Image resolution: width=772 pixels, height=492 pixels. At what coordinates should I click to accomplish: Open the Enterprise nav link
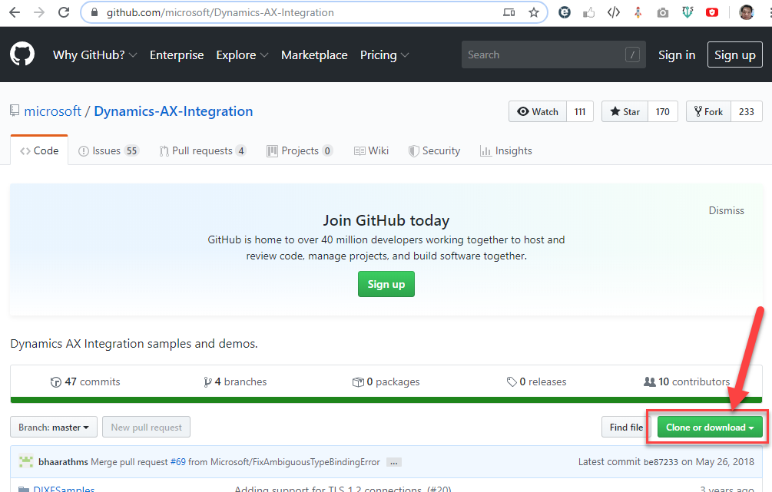pos(177,54)
